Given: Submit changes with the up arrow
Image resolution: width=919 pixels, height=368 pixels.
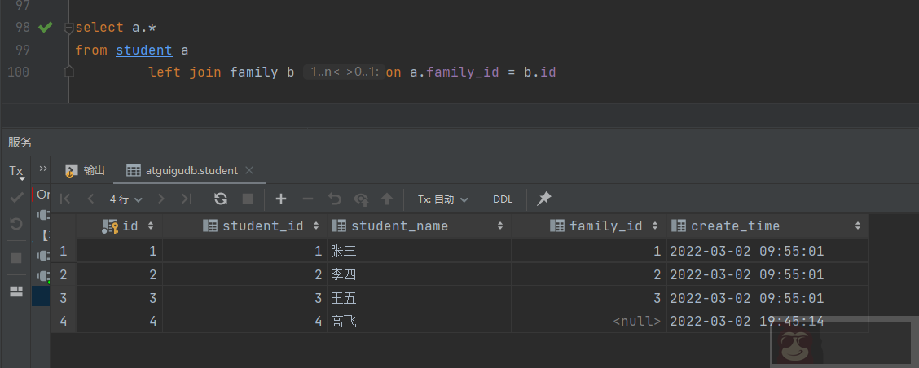Looking at the screenshot, I should click(387, 199).
